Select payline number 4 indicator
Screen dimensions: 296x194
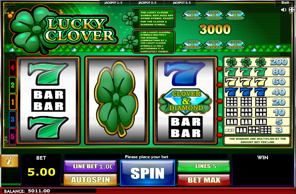12,68
